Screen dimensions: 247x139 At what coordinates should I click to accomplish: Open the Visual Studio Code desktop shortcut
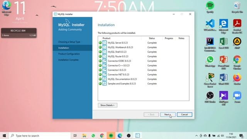coord(210,25)
